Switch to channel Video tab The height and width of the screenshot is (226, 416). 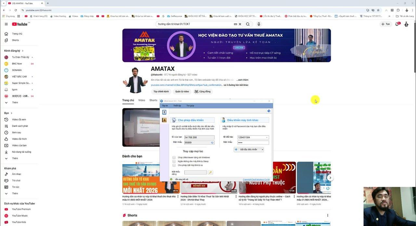click(142, 100)
